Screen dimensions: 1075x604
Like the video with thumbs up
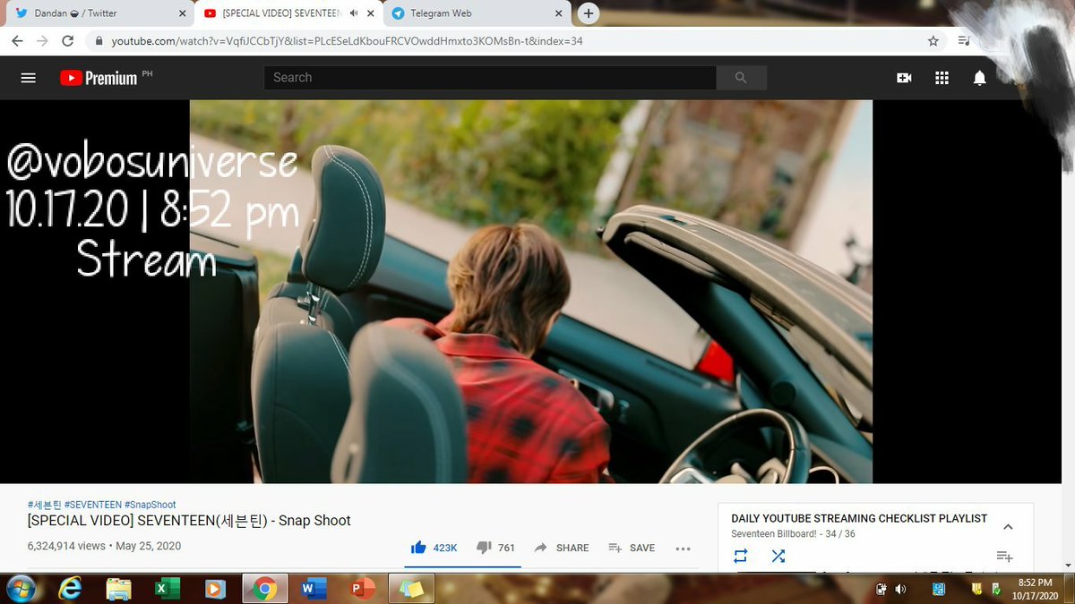coord(418,548)
